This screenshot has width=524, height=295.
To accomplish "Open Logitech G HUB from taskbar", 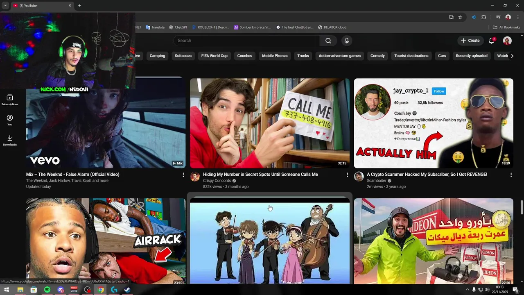I will (x=114, y=290).
